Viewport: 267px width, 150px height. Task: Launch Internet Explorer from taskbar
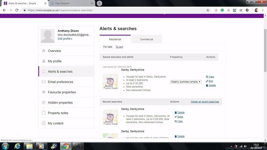tap(17, 146)
